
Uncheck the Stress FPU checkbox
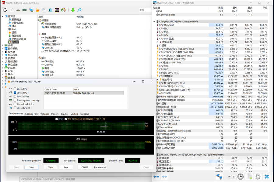[15, 93]
